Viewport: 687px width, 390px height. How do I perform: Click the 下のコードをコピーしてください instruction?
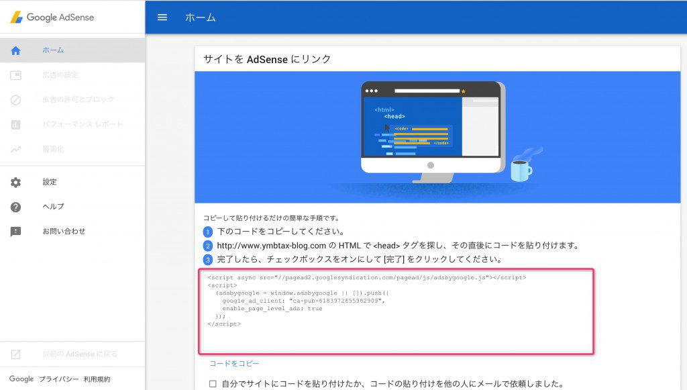[x=280, y=232]
